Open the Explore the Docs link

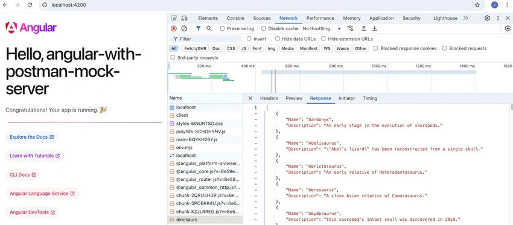(x=32, y=137)
